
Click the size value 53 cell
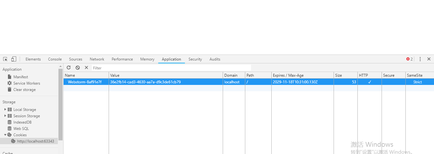click(346, 82)
